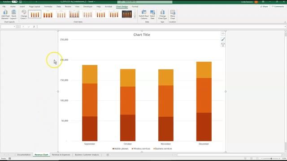
Task: Click the Chart Elements plus button
Action: click(223, 34)
